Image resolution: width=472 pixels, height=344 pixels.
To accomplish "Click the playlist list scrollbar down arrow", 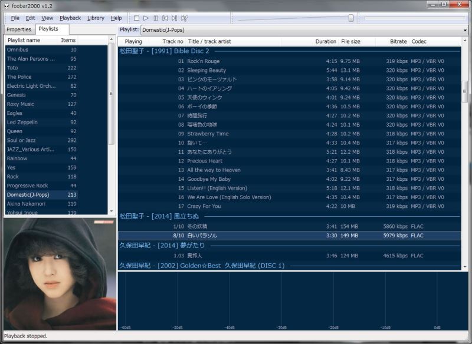I will tap(112, 211).
